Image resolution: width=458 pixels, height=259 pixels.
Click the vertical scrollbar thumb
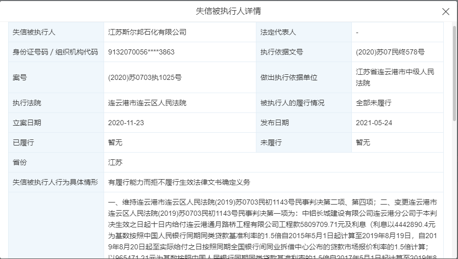tap(454, 73)
